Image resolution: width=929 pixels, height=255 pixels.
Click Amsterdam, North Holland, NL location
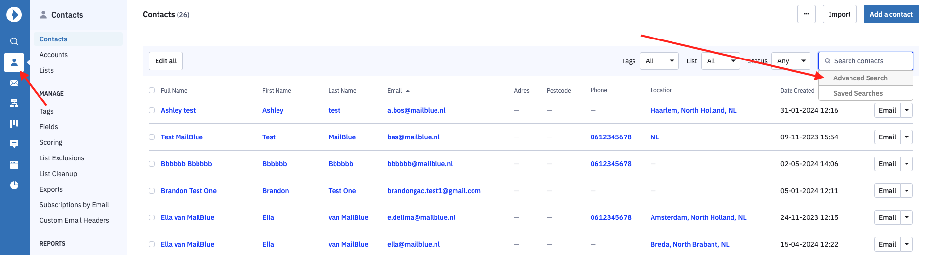coord(698,217)
